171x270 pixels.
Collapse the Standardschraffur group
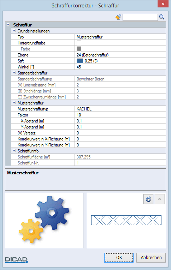coord(14,73)
